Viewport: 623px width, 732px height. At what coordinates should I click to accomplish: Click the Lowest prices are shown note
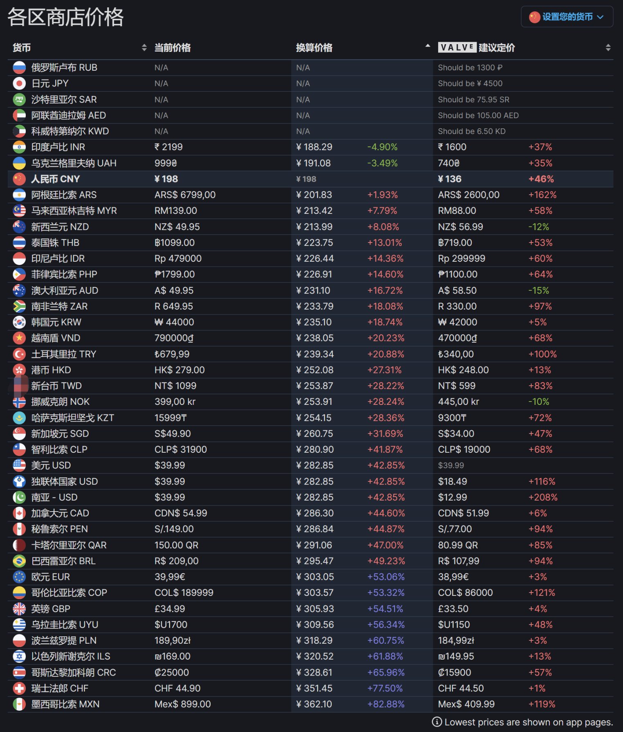pos(529,722)
